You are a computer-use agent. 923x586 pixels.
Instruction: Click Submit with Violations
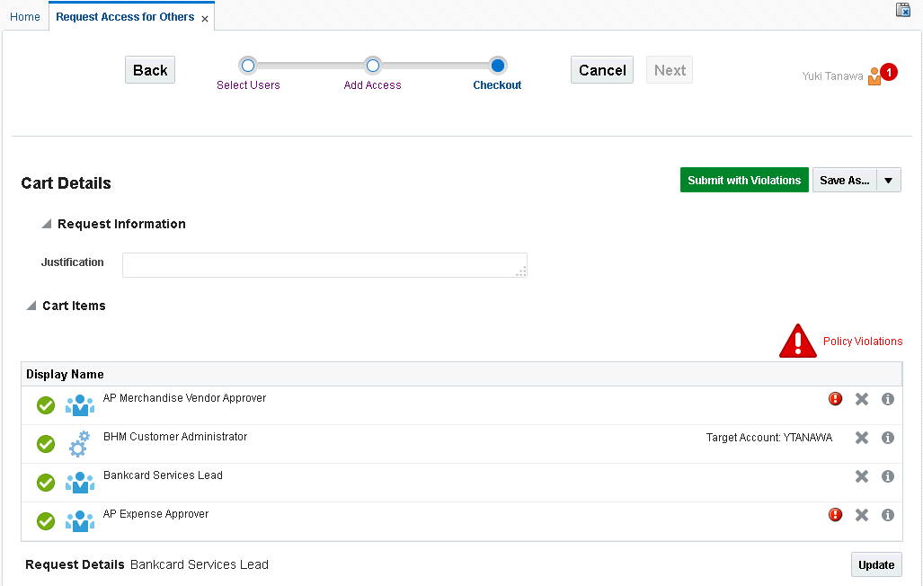(744, 181)
